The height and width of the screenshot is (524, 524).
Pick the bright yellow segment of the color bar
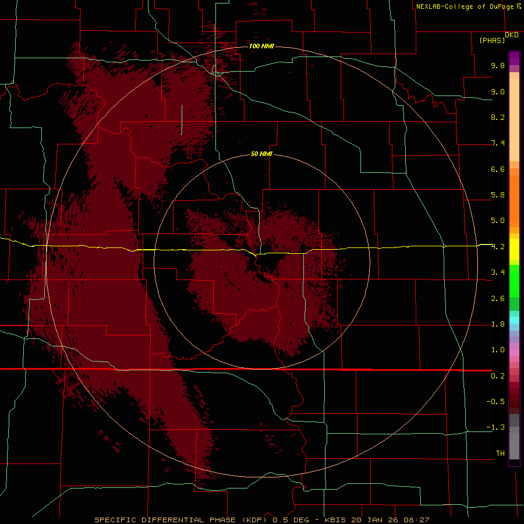[514, 249]
